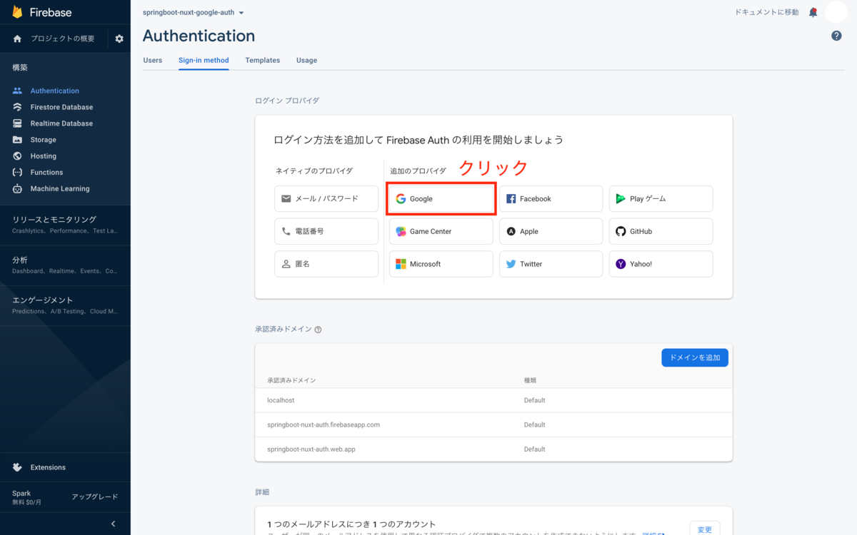Open Firestore Database in the sidebar
Viewport: 857px width, 535px height.
[x=61, y=107]
